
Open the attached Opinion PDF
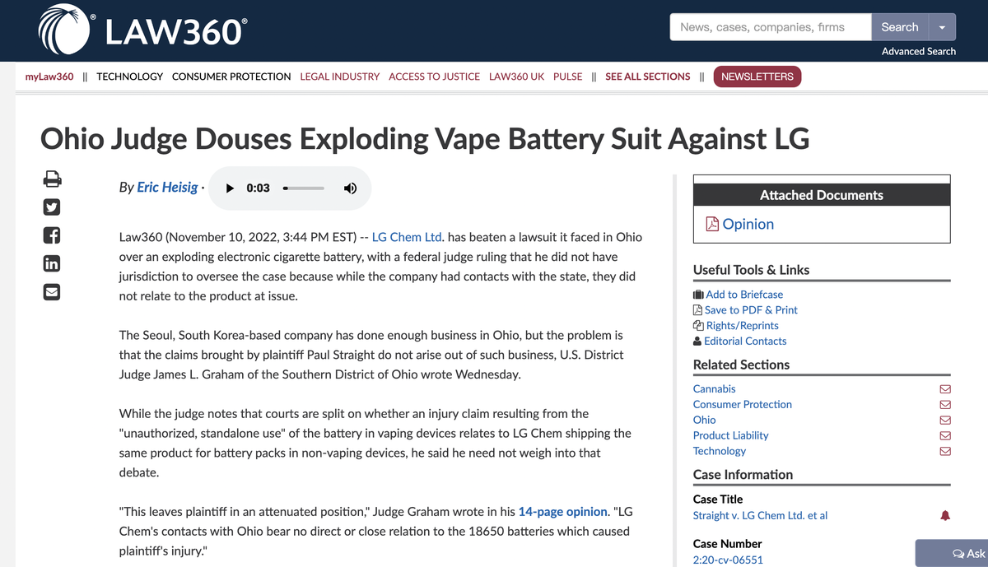(x=739, y=224)
